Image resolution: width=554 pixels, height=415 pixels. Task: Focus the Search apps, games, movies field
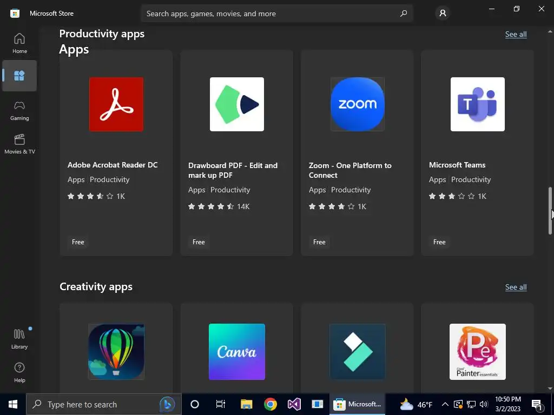click(x=277, y=14)
